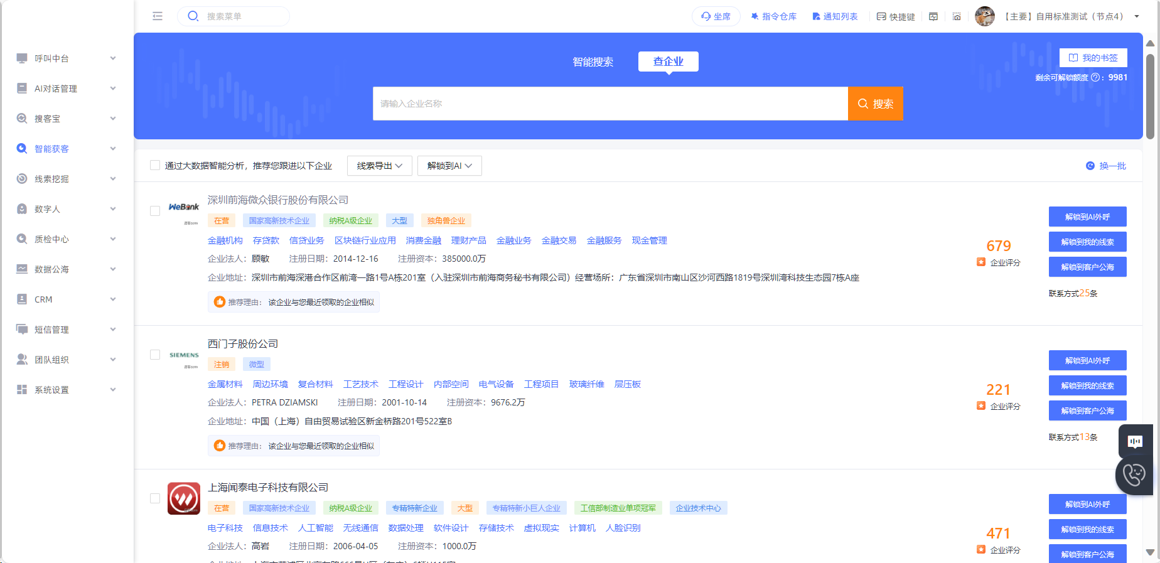The width and height of the screenshot is (1160, 563).
Task: Open the floating phone dialer button
Action: coord(1135,475)
